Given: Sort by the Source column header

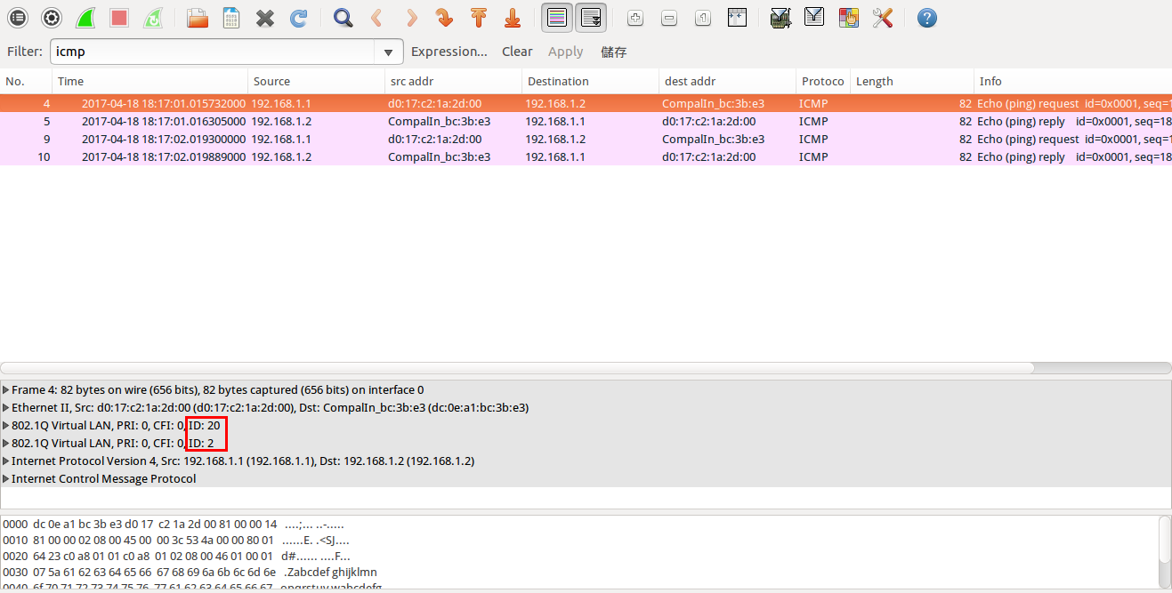Looking at the screenshot, I should click(x=271, y=82).
